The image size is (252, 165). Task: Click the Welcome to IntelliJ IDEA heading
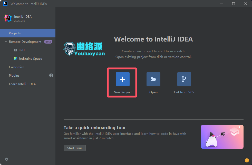coord(153,39)
